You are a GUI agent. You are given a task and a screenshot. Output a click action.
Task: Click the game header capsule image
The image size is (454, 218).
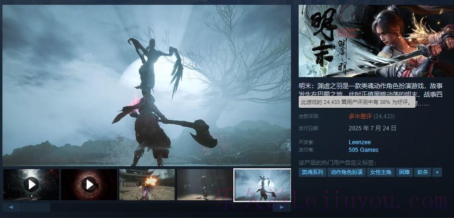[376, 41]
